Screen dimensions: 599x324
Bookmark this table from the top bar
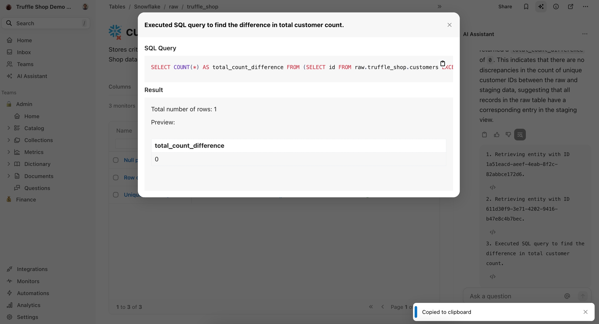tap(526, 7)
